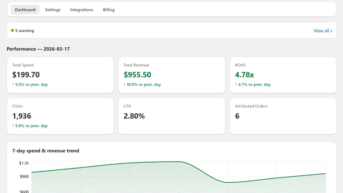Image resolution: width=343 pixels, height=193 pixels.
Task: Click the Clicks value 1,936
Action: pyautogui.click(x=22, y=116)
